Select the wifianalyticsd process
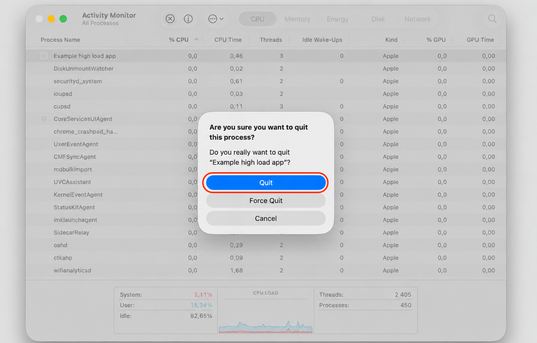This screenshot has width=537, height=343. point(72,270)
